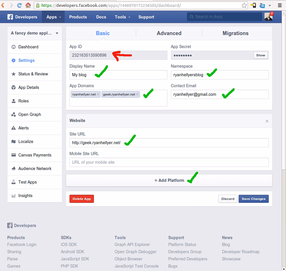This screenshot has height=271, width=286.
Task: Open the browser hamburger menu
Action: (280, 5)
